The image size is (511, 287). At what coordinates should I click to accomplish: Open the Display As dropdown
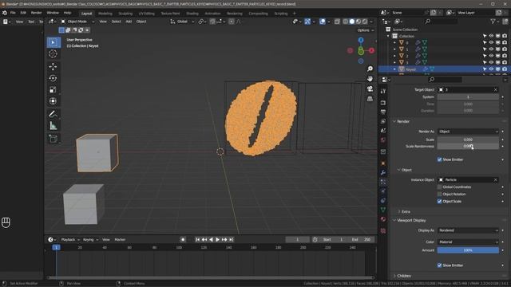pos(468,230)
